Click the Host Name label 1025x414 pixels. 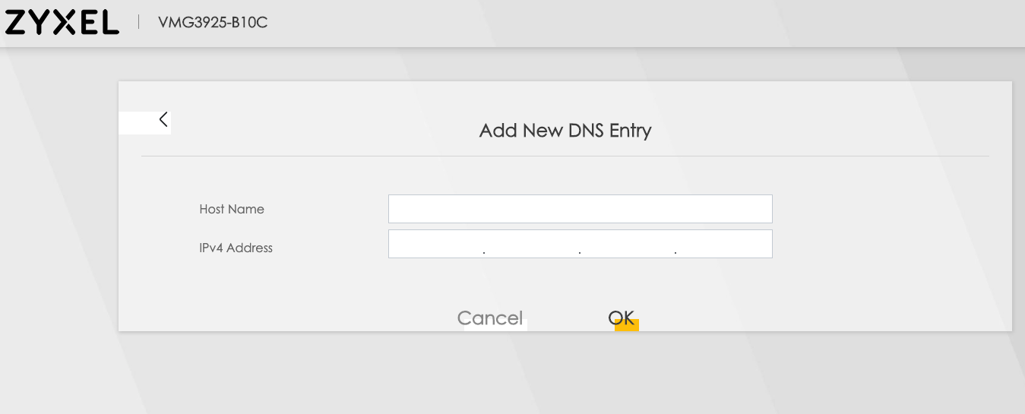point(232,209)
